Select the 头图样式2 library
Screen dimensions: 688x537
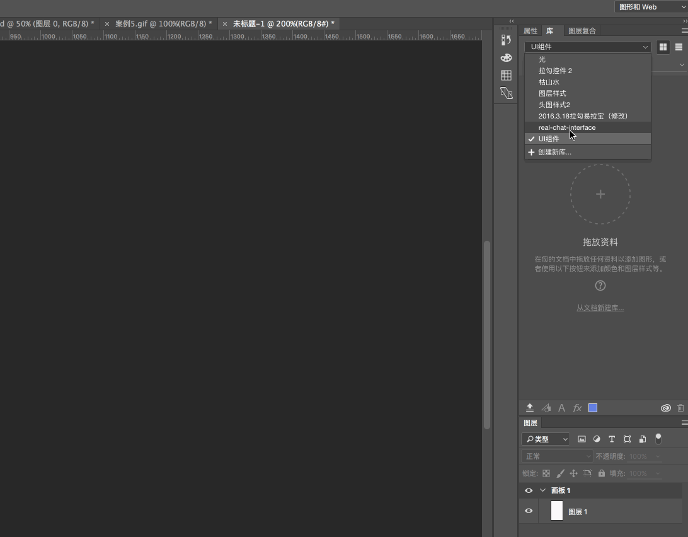(588, 105)
